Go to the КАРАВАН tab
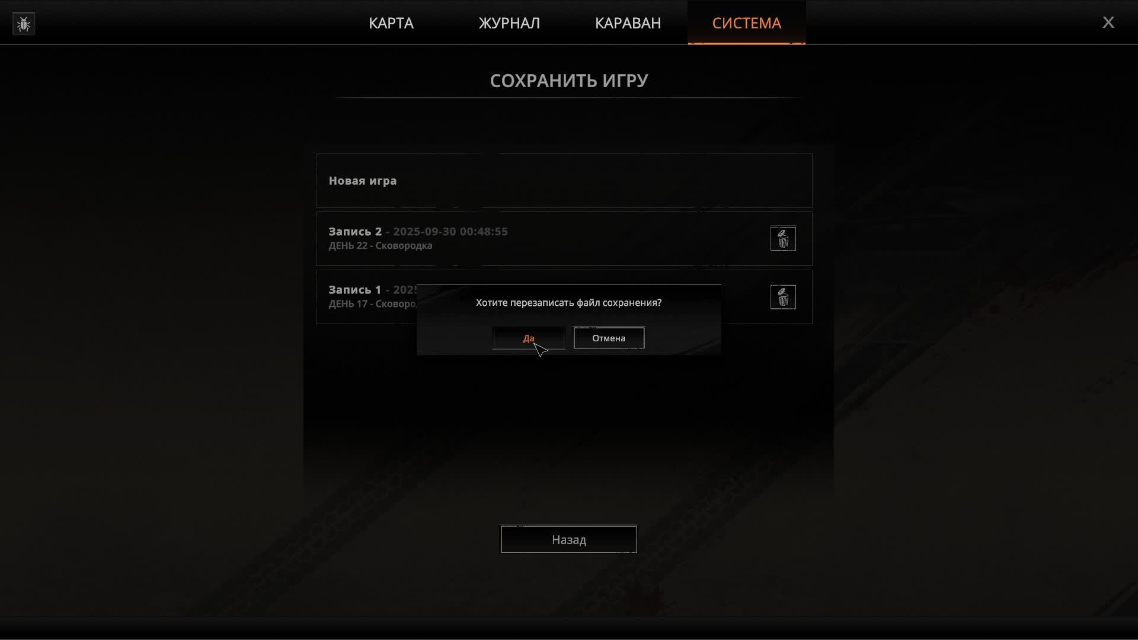This screenshot has width=1138, height=640. coord(628,23)
